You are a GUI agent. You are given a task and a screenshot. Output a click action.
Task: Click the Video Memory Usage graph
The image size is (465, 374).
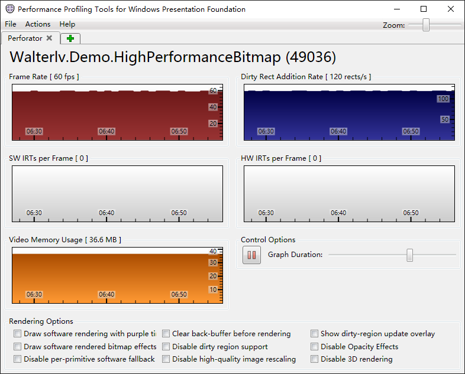(117, 275)
